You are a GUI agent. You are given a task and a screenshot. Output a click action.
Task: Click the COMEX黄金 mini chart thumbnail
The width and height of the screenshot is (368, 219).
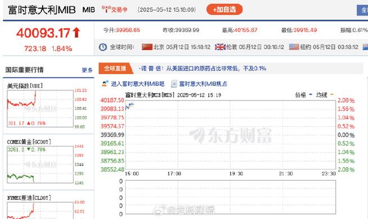[x=40, y=165]
